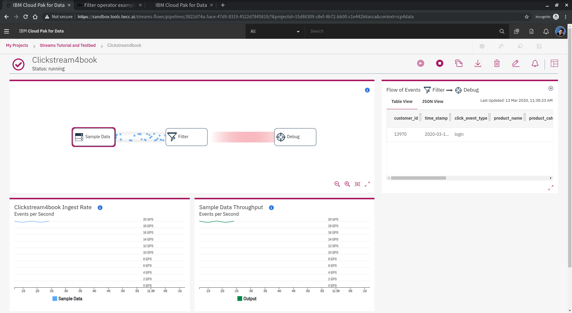572x313 pixels.
Task: Delete the flow with the trash icon
Action: tap(497, 63)
